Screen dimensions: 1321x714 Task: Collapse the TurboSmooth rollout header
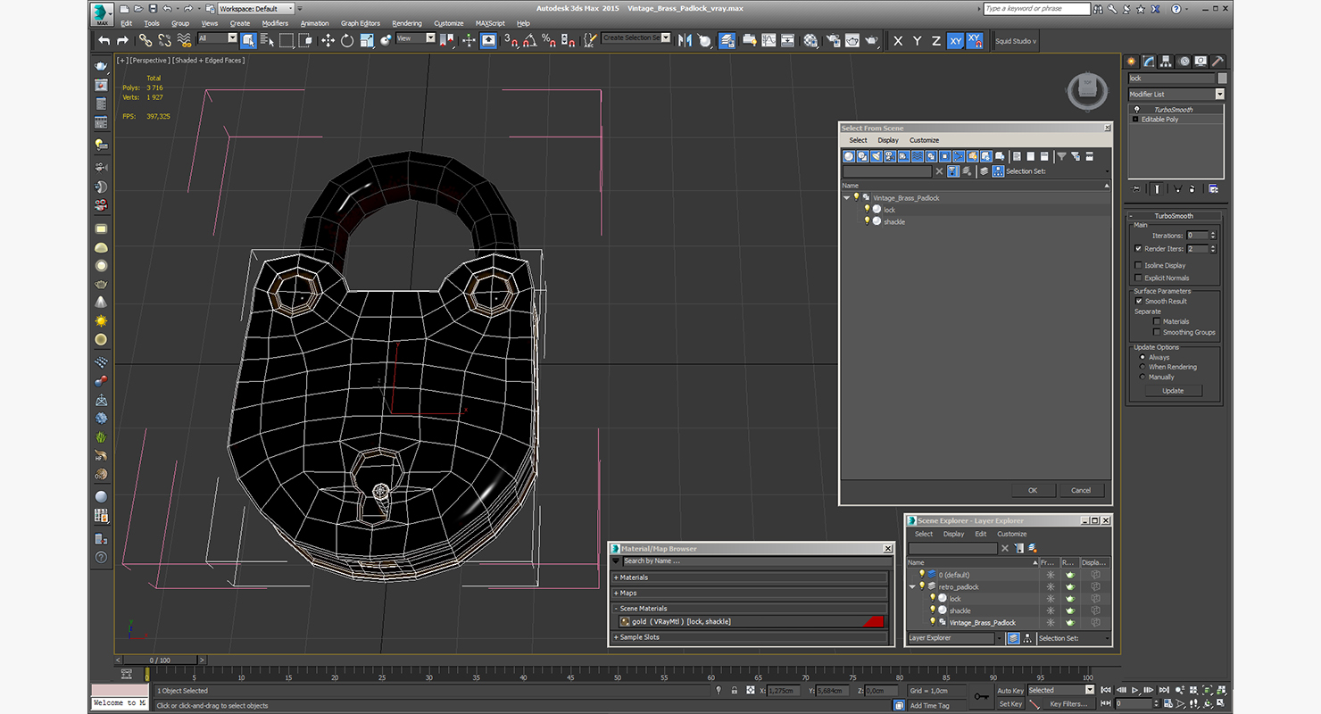click(x=1174, y=216)
